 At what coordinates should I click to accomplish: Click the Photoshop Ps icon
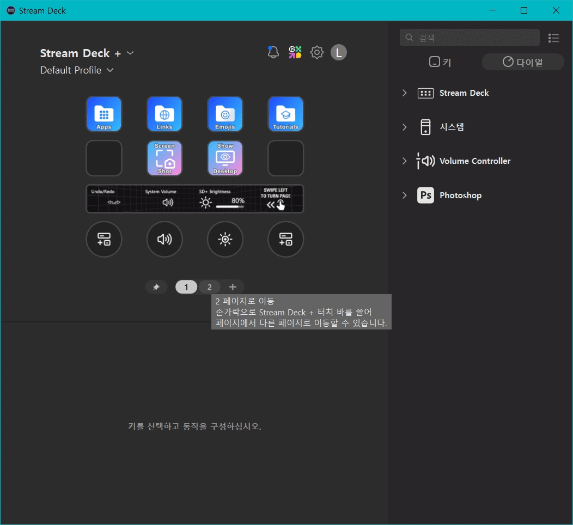tap(425, 195)
